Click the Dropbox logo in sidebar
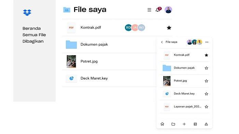The image size is (239, 134). (27, 13)
